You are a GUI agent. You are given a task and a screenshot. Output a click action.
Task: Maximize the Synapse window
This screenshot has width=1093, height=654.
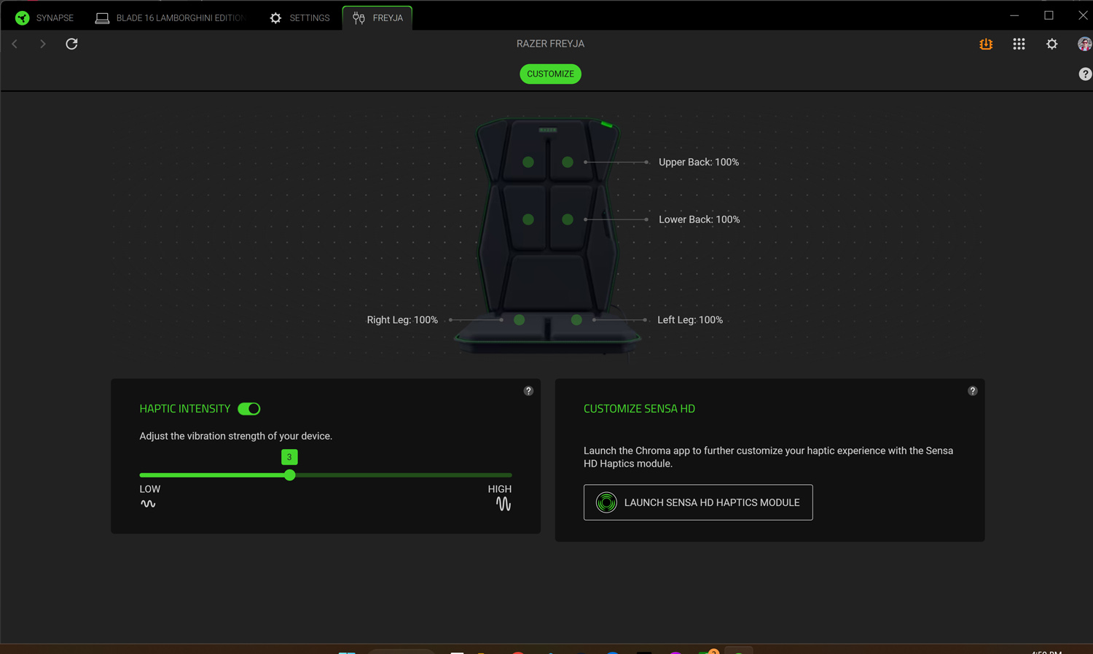click(x=1049, y=15)
